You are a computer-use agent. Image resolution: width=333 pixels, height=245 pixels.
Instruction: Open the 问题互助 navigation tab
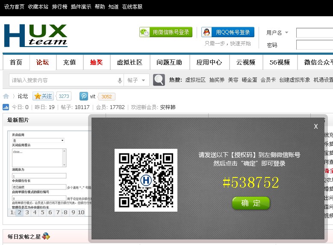170,62
